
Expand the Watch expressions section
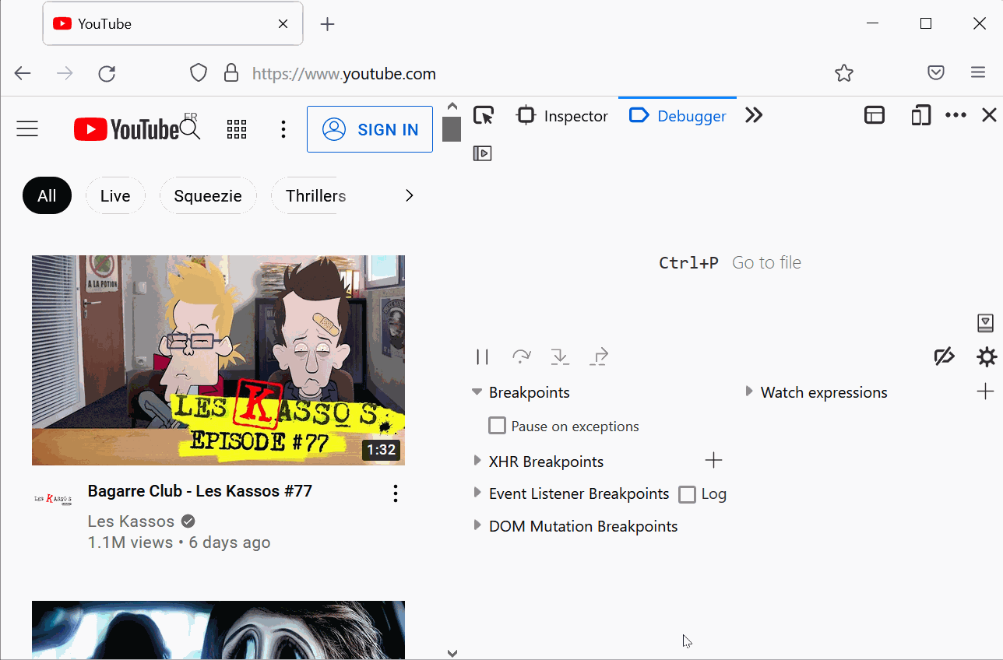tap(749, 391)
